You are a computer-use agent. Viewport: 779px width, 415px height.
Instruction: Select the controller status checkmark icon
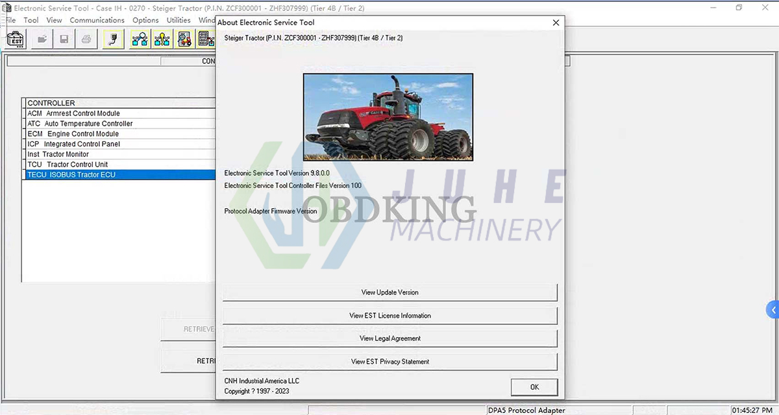(139, 39)
